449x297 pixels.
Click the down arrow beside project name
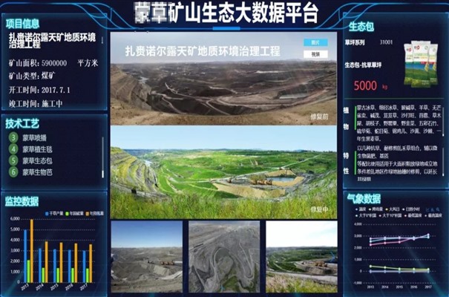pyautogui.click(x=102, y=40)
